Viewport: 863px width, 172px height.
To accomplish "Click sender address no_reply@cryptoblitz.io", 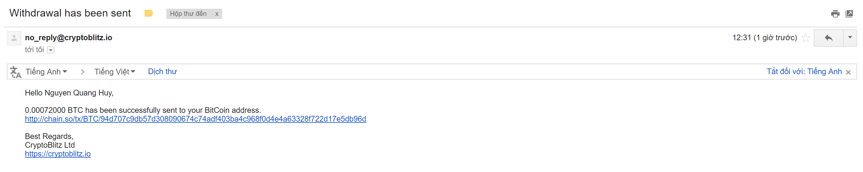I will click(x=69, y=38).
